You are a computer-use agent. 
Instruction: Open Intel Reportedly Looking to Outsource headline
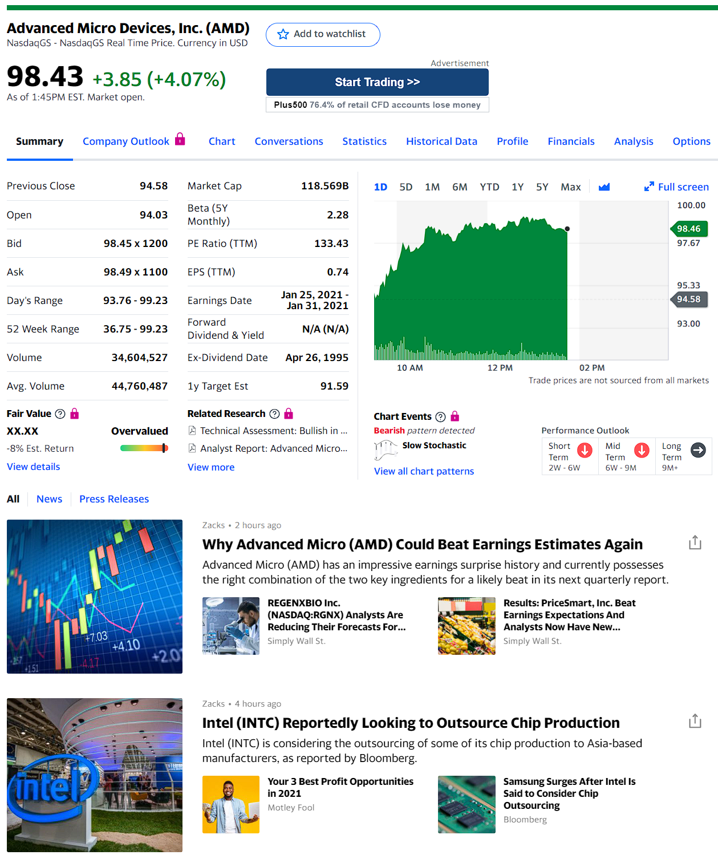(411, 723)
